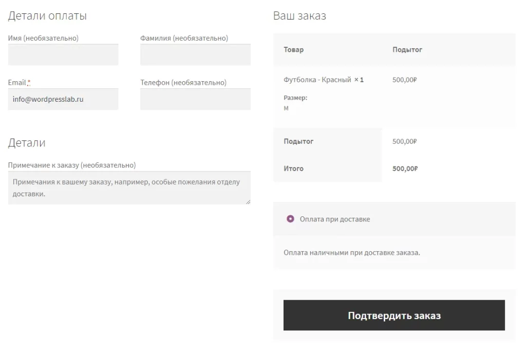Click the resize handle of the notes textarea

pos(248,202)
